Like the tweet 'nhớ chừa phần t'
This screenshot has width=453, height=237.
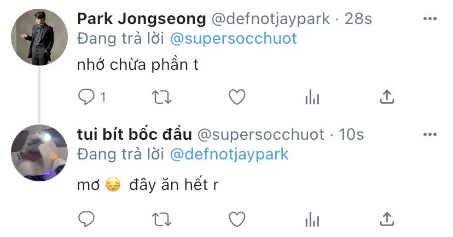tap(237, 97)
